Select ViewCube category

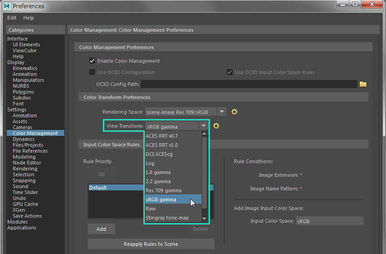tap(25, 50)
